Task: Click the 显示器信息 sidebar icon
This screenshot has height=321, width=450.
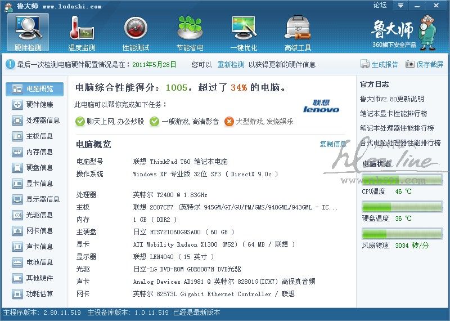Action: tap(17, 199)
